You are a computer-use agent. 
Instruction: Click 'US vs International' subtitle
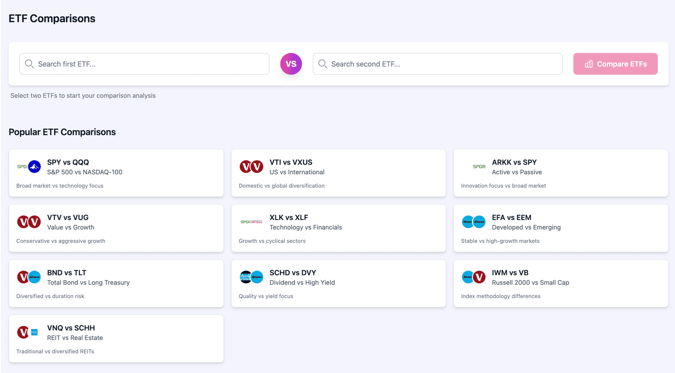click(297, 172)
